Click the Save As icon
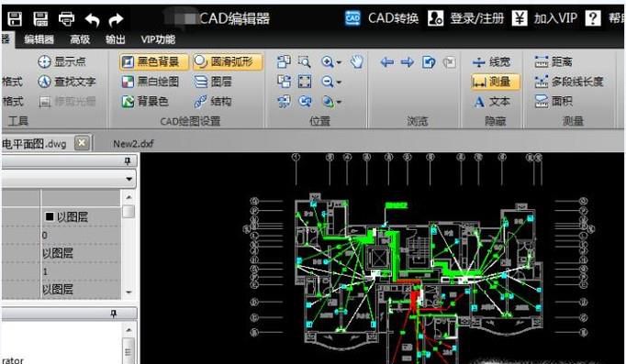 (40, 18)
